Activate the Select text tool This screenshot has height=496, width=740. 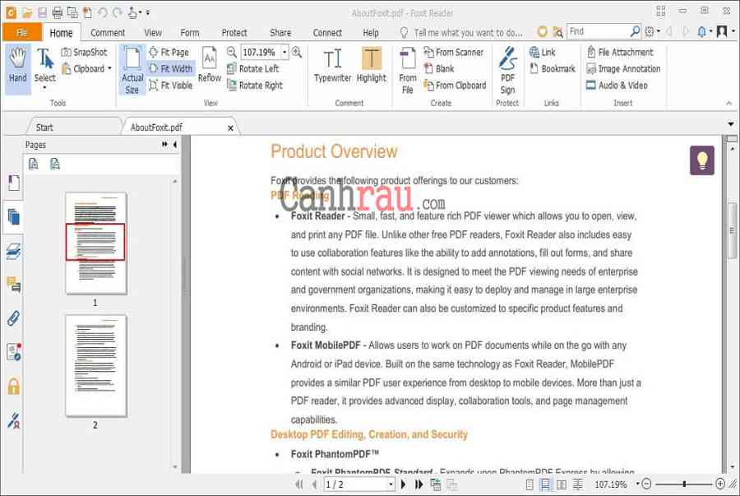[x=45, y=68]
